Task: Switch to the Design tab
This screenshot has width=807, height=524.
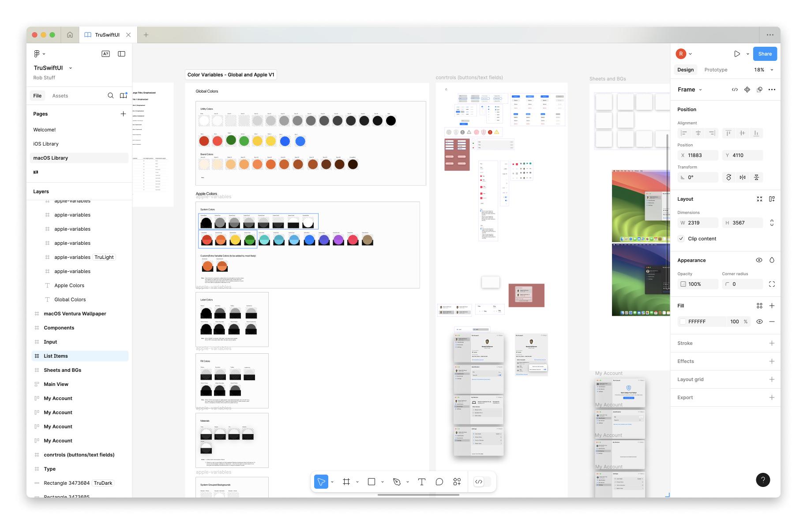Action: coord(685,70)
